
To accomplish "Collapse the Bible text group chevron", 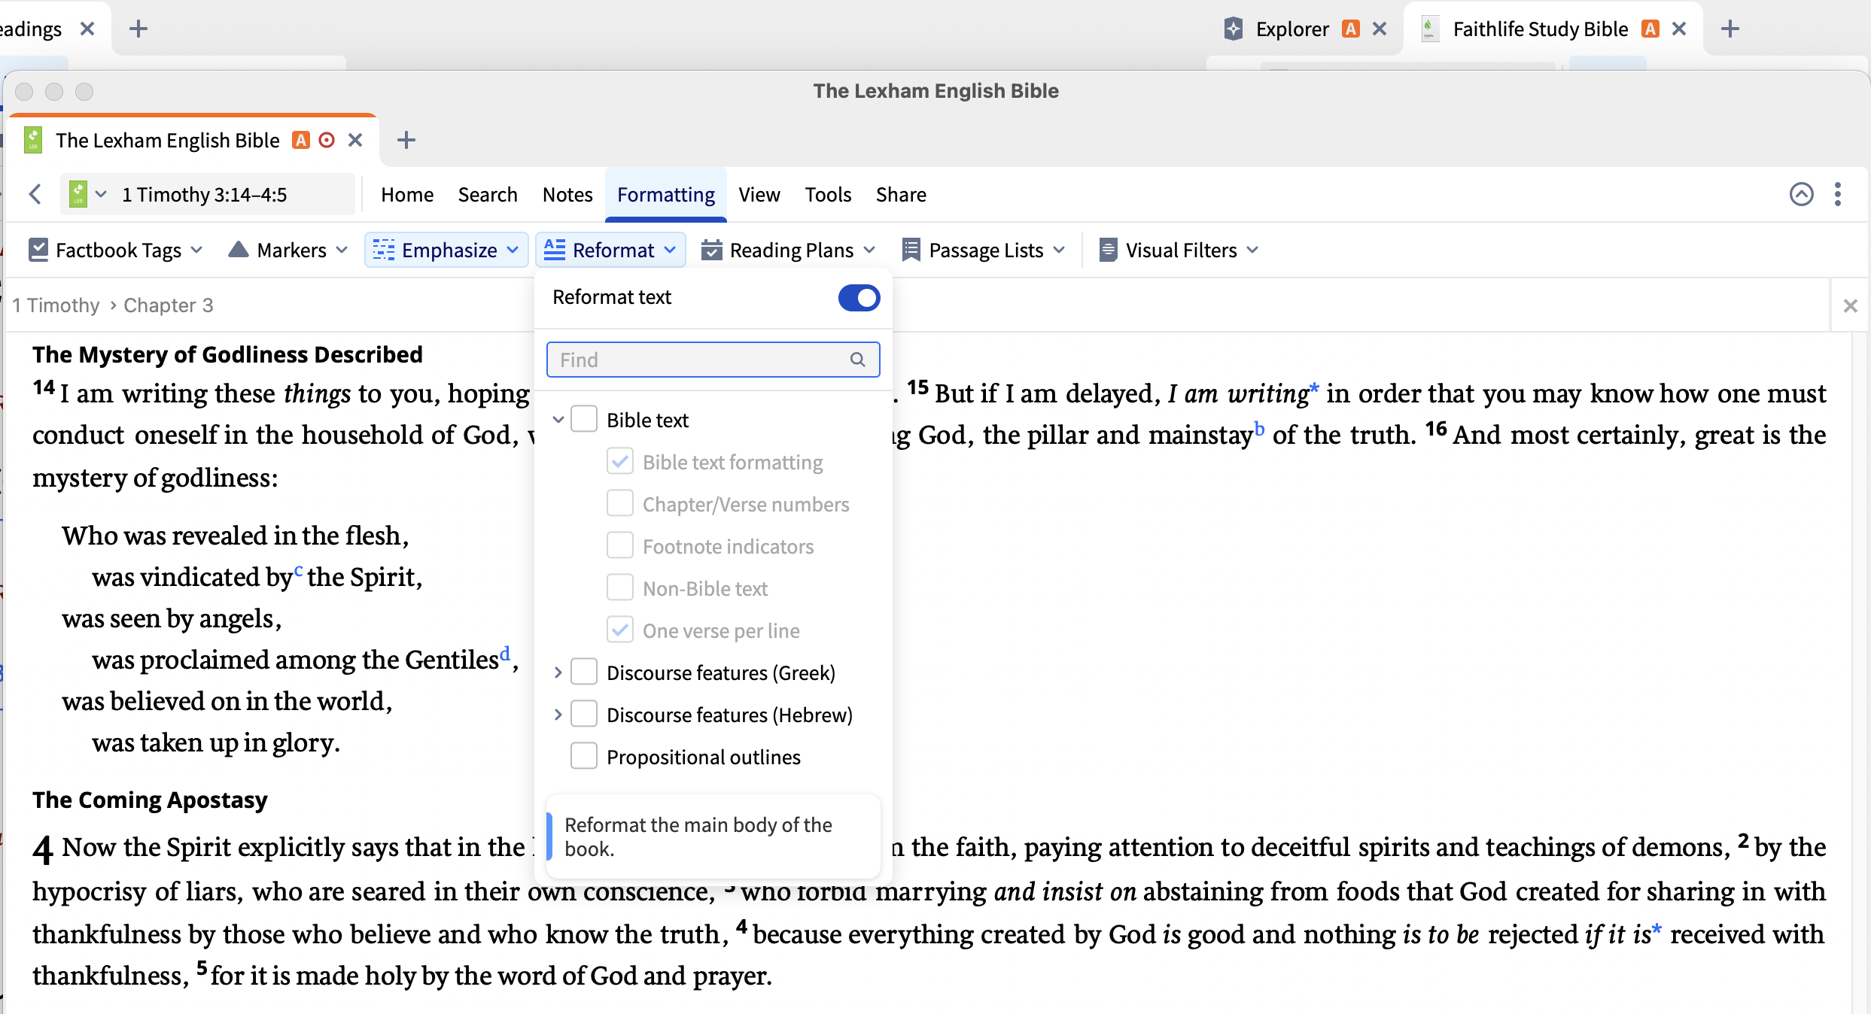I will coord(558,420).
